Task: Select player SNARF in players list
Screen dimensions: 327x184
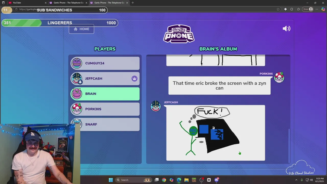Action: (x=105, y=124)
